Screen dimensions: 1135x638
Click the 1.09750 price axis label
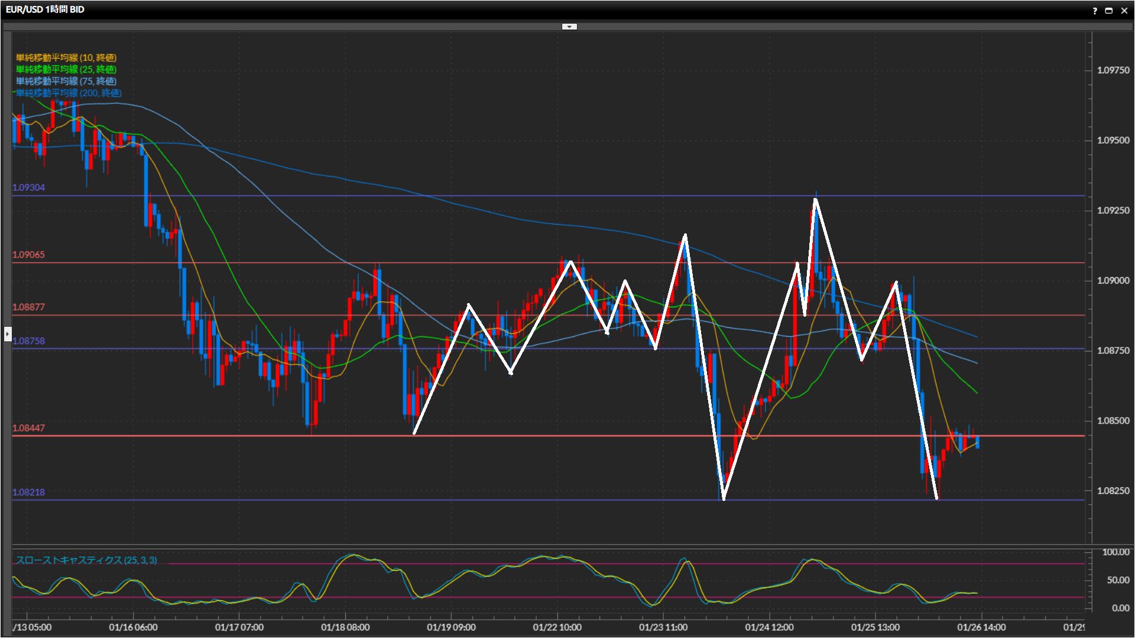point(1113,70)
